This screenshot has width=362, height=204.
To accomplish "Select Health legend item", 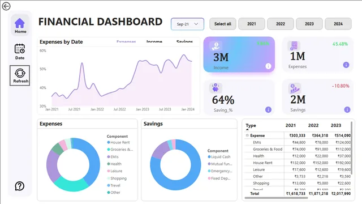I will pyautogui.click(x=114, y=164).
